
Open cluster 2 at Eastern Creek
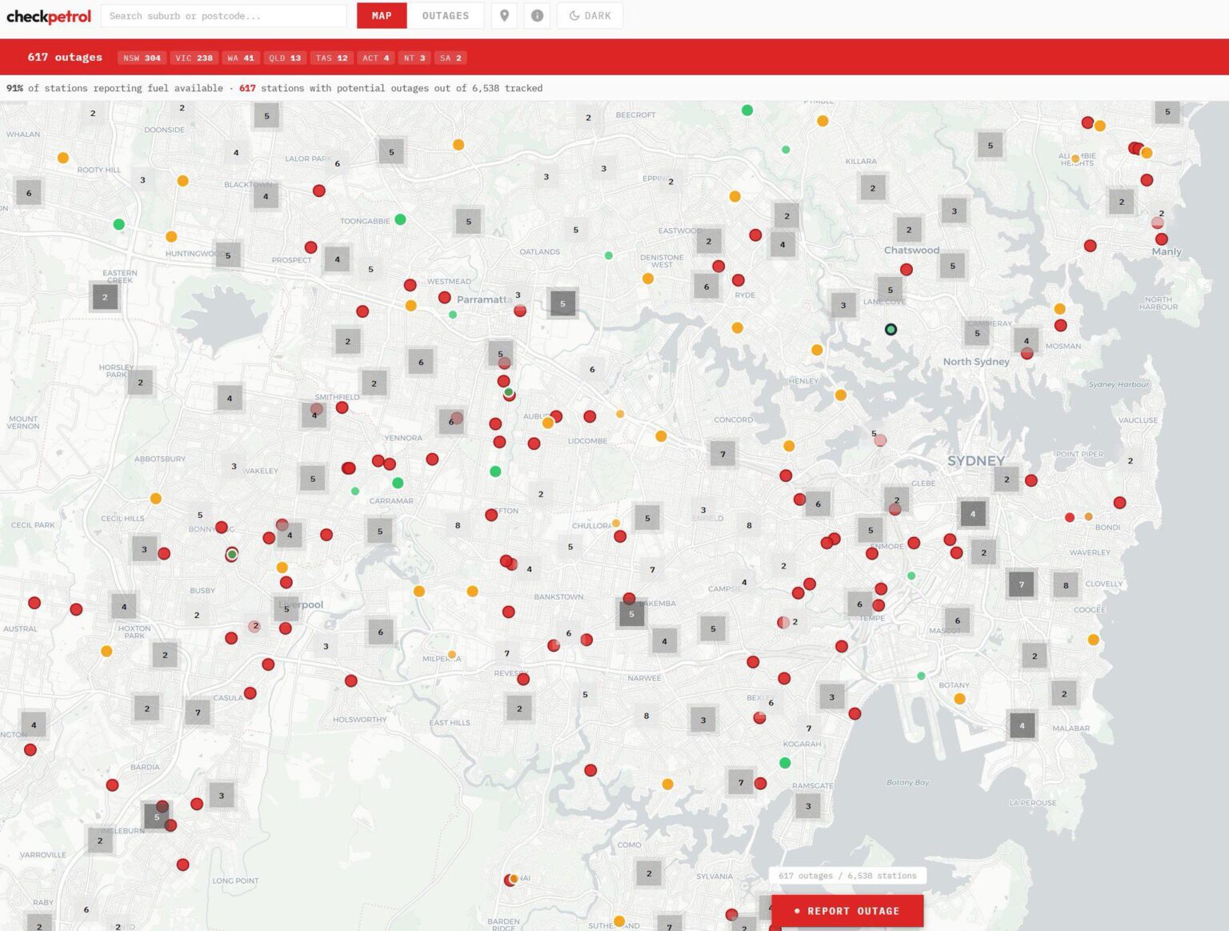105,297
